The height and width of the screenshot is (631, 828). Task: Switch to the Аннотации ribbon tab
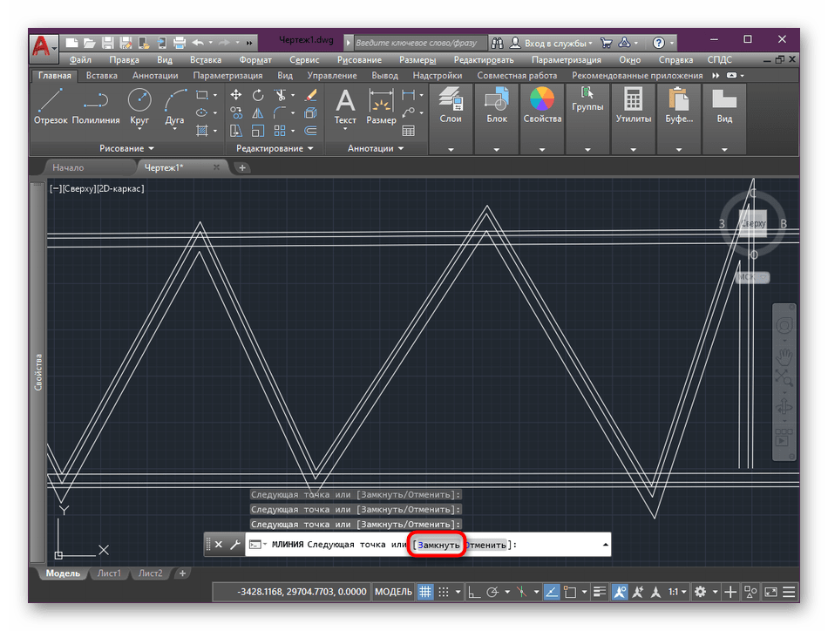coord(155,76)
